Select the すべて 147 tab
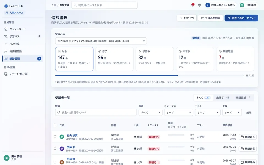Image resolution: width=264 pixels, height=165 pixels. [x=203, y=98]
